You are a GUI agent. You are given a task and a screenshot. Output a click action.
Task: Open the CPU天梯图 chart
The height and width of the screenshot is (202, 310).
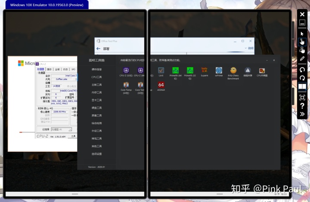coord(262,72)
